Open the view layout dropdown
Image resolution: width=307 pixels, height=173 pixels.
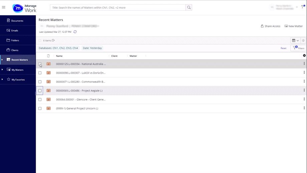tap(295, 40)
